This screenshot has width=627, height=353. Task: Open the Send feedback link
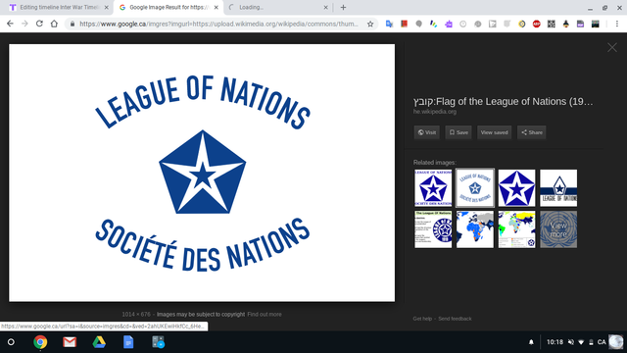pyautogui.click(x=455, y=319)
